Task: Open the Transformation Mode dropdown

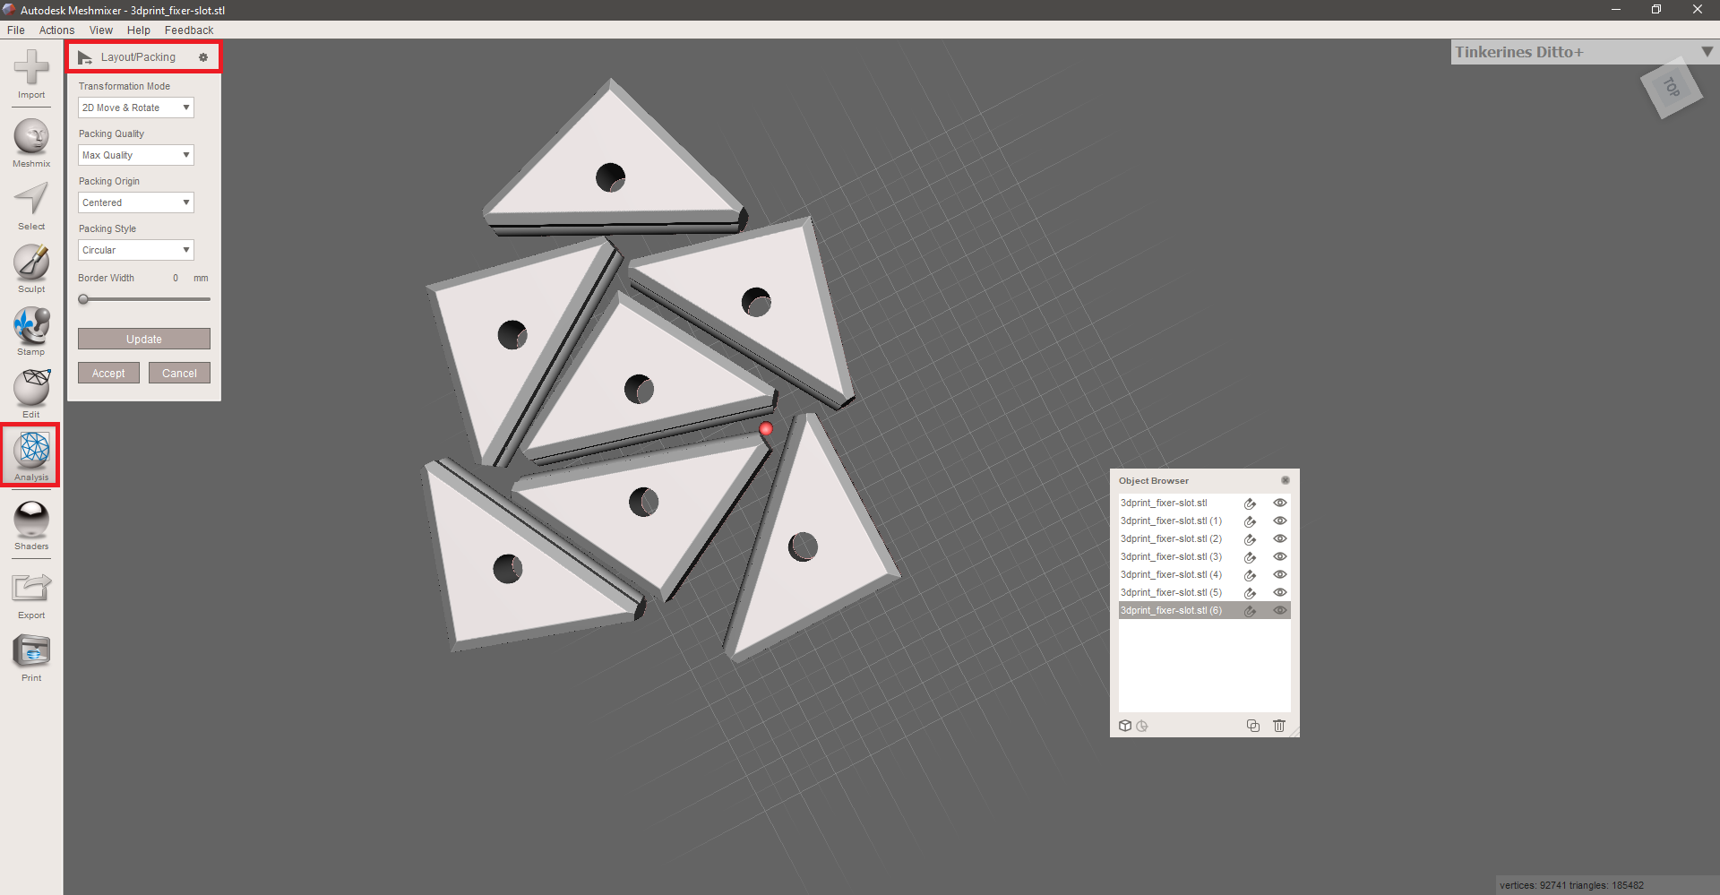Action: click(x=136, y=108)
